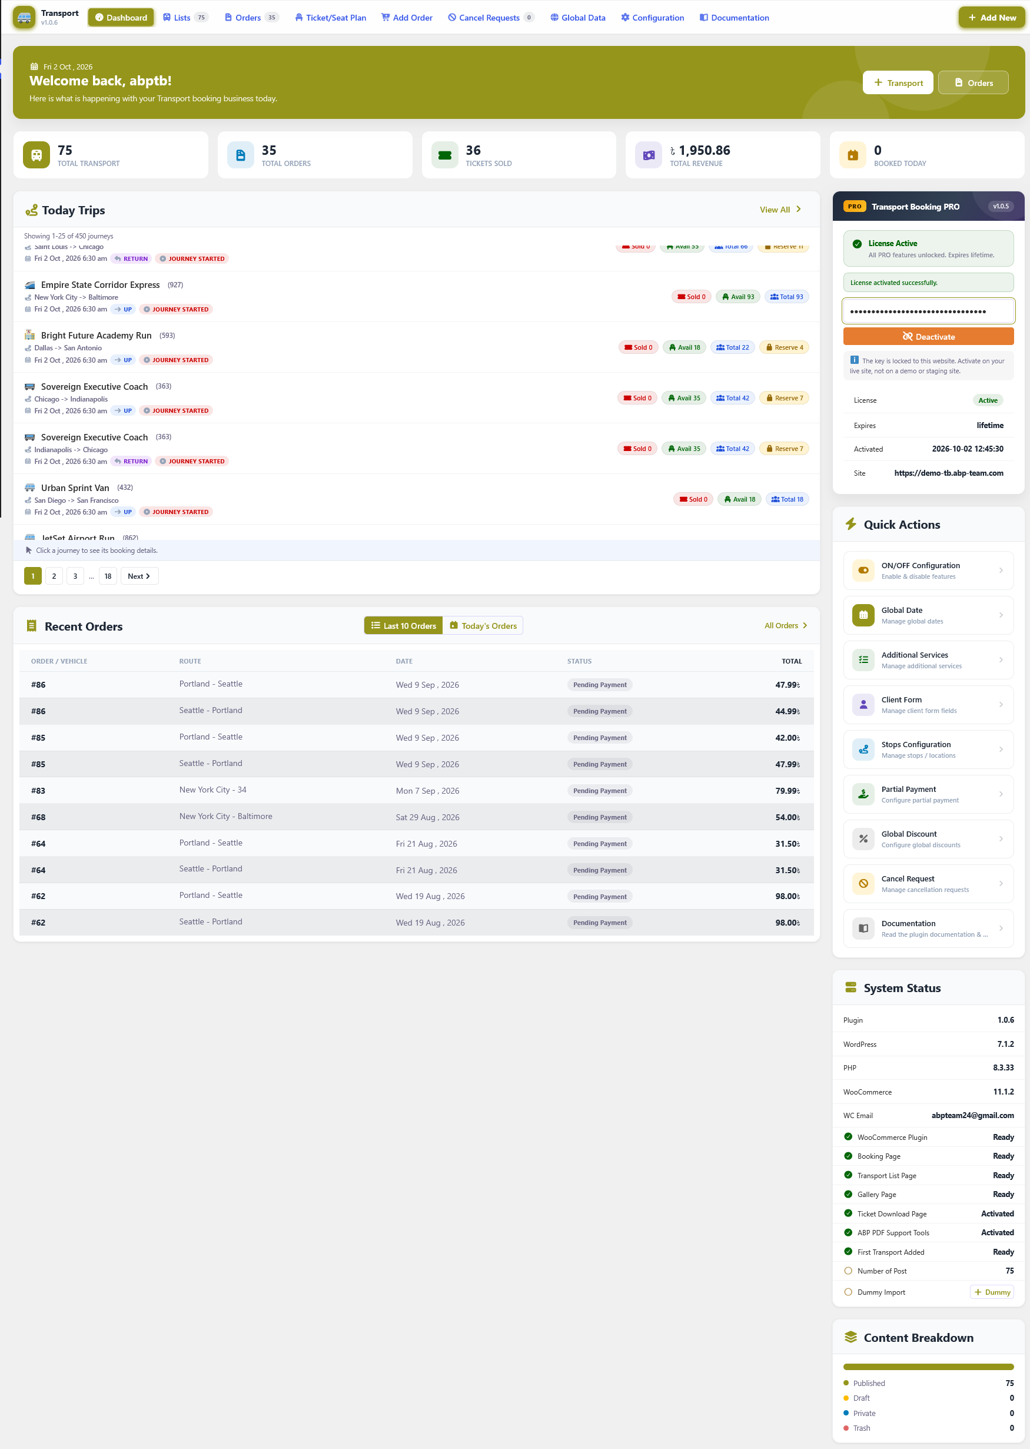This screenshot has height=1449, width=1030.
Task: Go to page 18 of trips
Action: coord(108,576)
